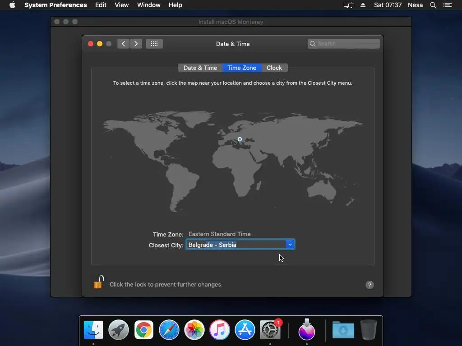Open the Notification Center list icon

coord(447,5)
